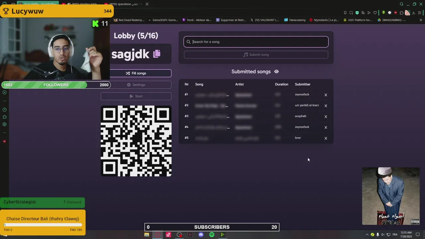Click the lobby QR code
This screenshot has height=239, width=425.
tap(136, 141)
